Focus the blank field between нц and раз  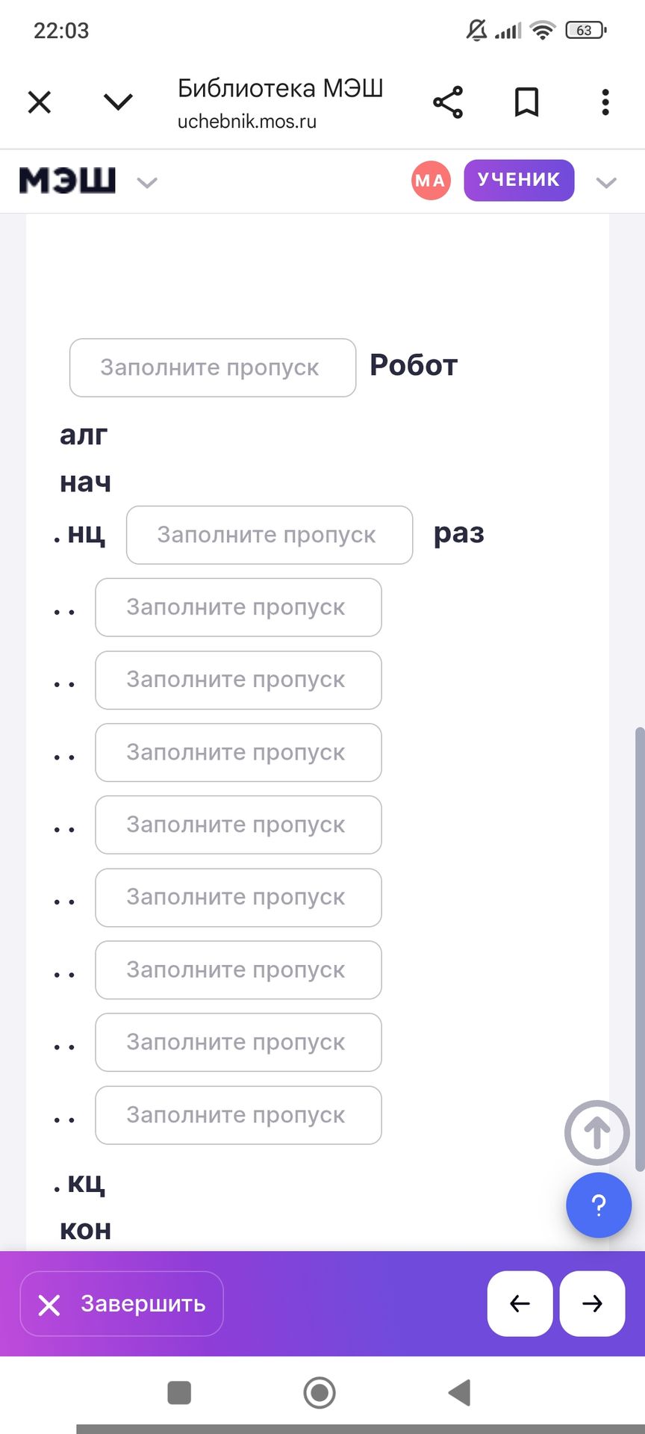[269, 535]
